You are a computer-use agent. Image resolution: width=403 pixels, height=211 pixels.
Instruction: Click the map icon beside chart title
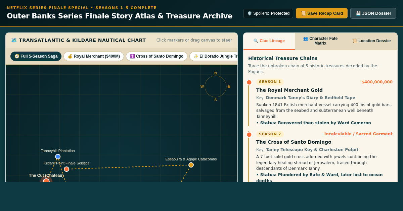tap(14, 40)
